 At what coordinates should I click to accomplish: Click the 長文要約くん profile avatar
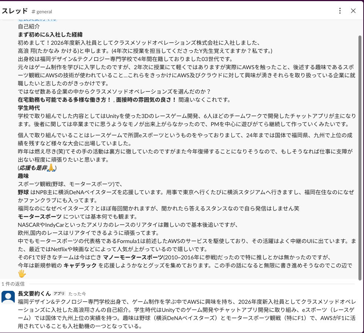click(x=8, y=297)
